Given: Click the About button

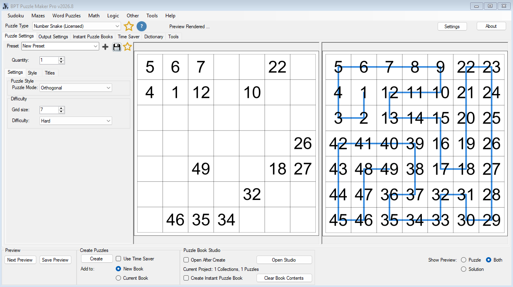Looking at the screenshot, I should (x=491, y=26).
